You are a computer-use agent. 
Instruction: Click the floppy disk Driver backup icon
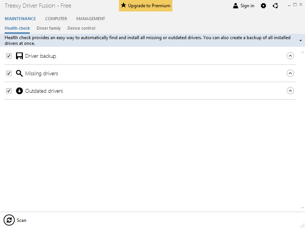(x=19, y=56)
